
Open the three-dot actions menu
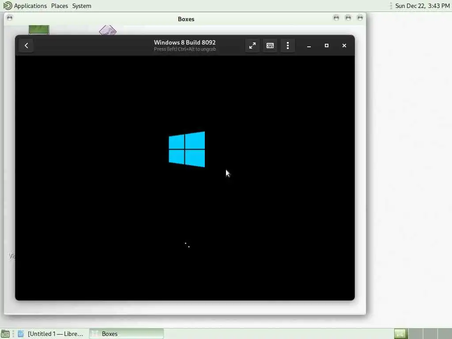tap(288, 45)
